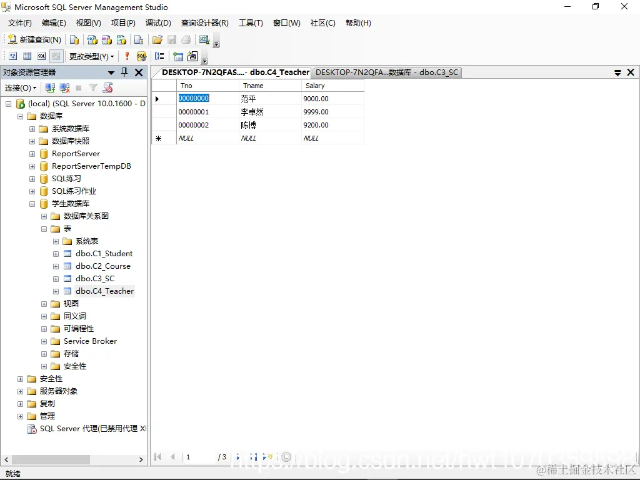Click the Analysis Services XMLA Query icon
Screen dimensions: 640x480
coord(122,39)
